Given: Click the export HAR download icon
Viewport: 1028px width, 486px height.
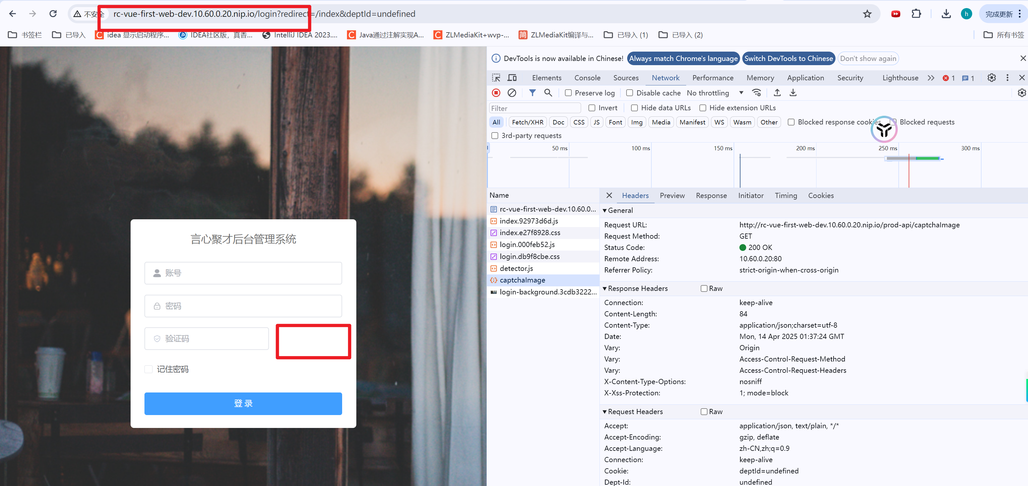Looking at the screenshot, I should point(793,93).
